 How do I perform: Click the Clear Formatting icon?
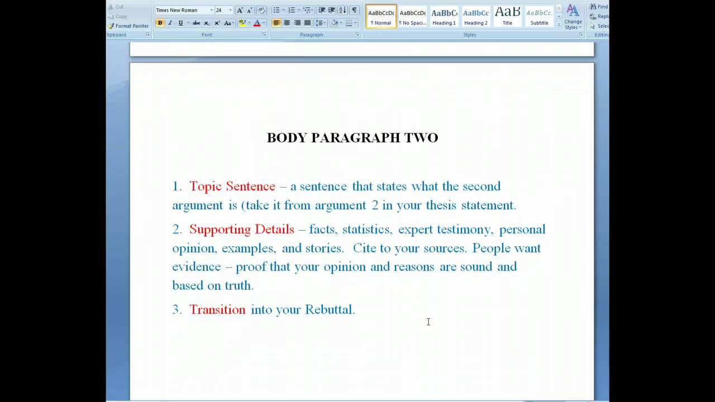(x=261, y=10)
